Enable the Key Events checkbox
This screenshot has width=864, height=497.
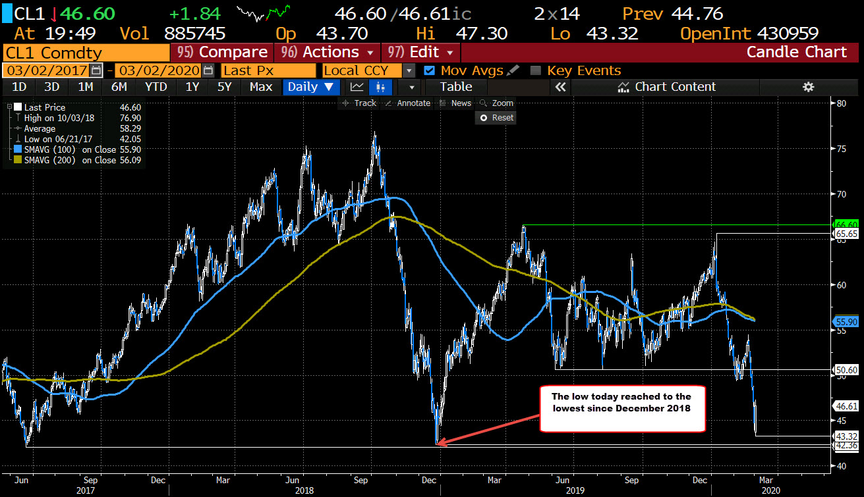coord(535,70)
